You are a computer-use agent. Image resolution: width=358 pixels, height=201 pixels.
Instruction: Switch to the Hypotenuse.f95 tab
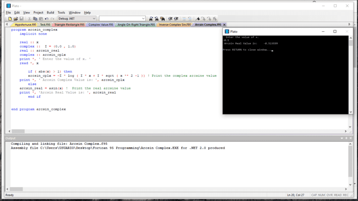point(23,25)
